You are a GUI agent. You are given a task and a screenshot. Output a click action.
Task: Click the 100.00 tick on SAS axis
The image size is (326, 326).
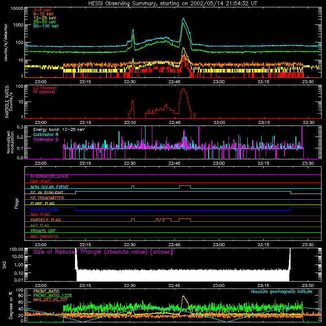[x=16, y=249]
